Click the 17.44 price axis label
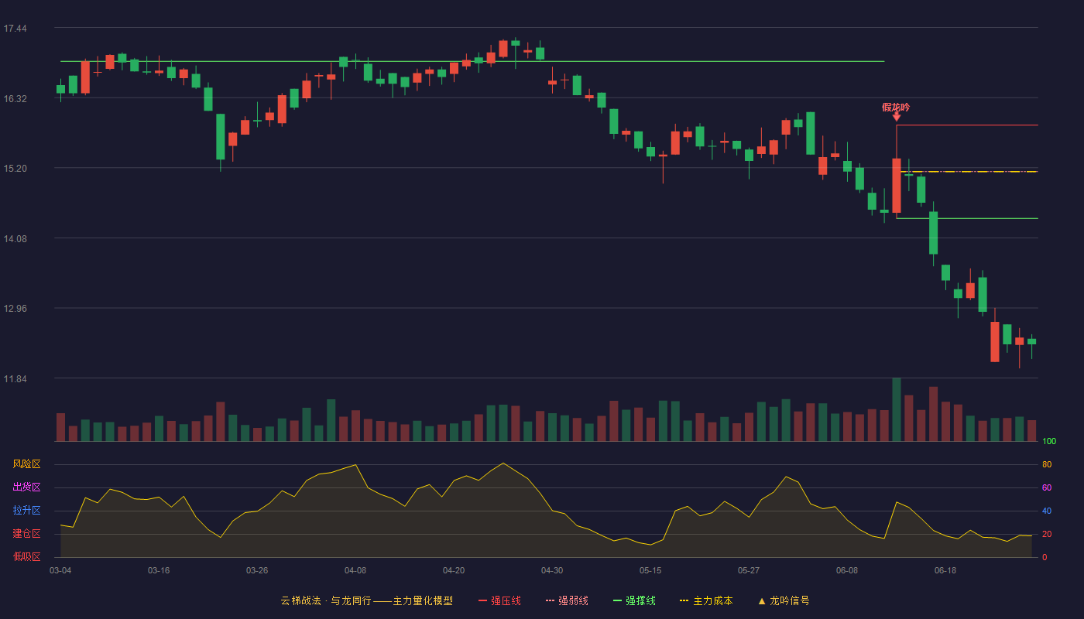1084x619 pixels. pos(15,29)
